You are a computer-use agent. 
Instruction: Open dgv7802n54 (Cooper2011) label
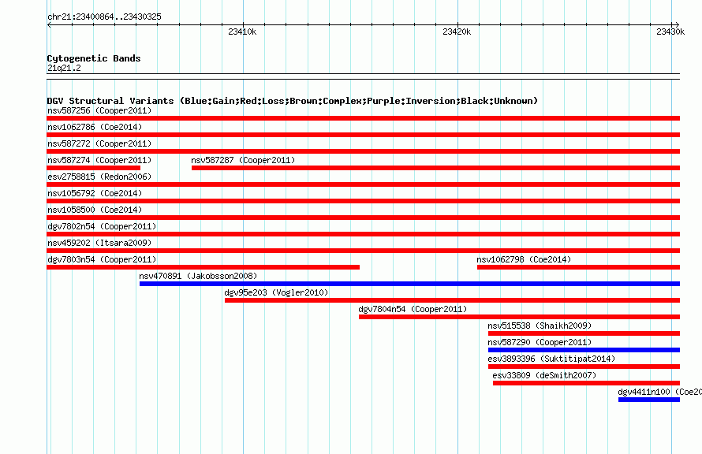102,226
